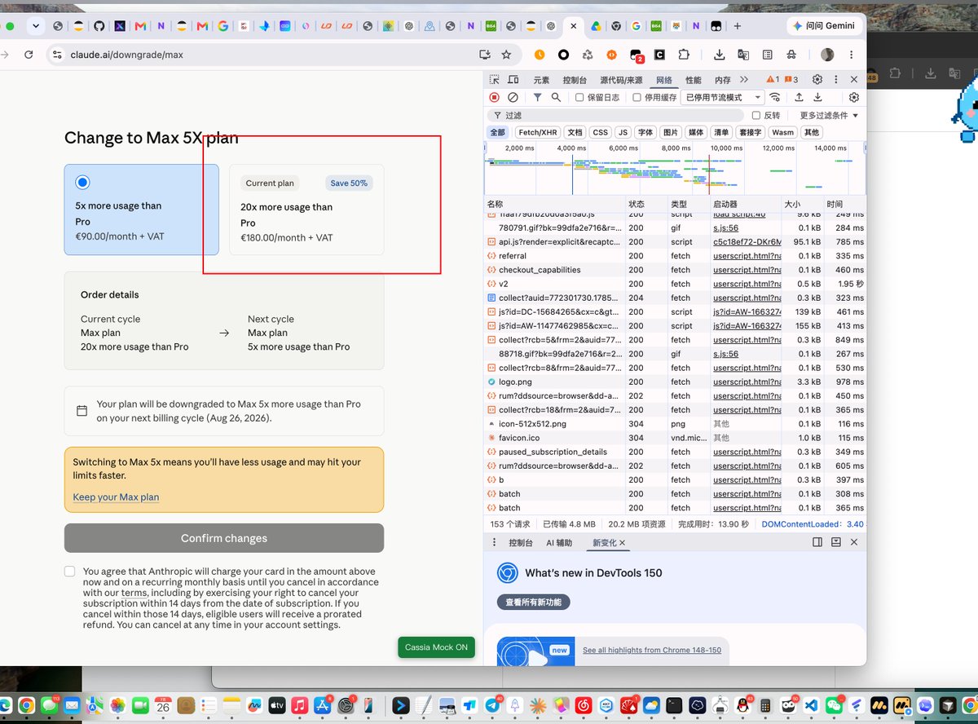
Task: Open the 控制台 tab in the bottom drawer
Action: click(521, 542)
